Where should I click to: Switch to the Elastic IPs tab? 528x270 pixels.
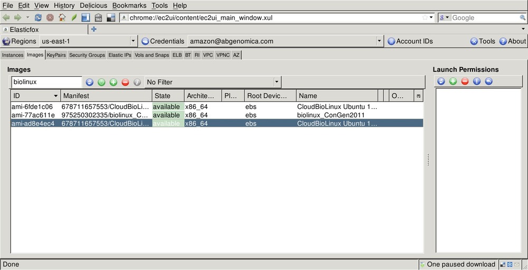(x=119, y=55)
